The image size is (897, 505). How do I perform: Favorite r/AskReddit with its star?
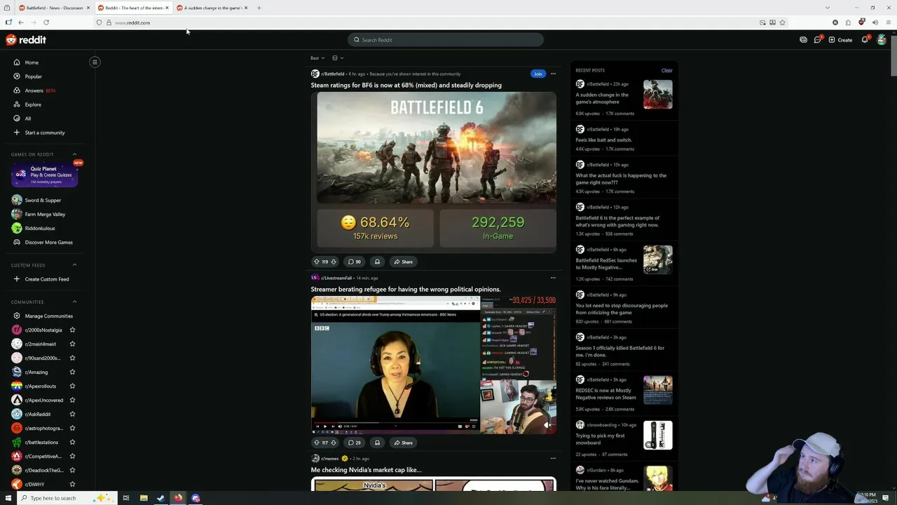point(72,414)
